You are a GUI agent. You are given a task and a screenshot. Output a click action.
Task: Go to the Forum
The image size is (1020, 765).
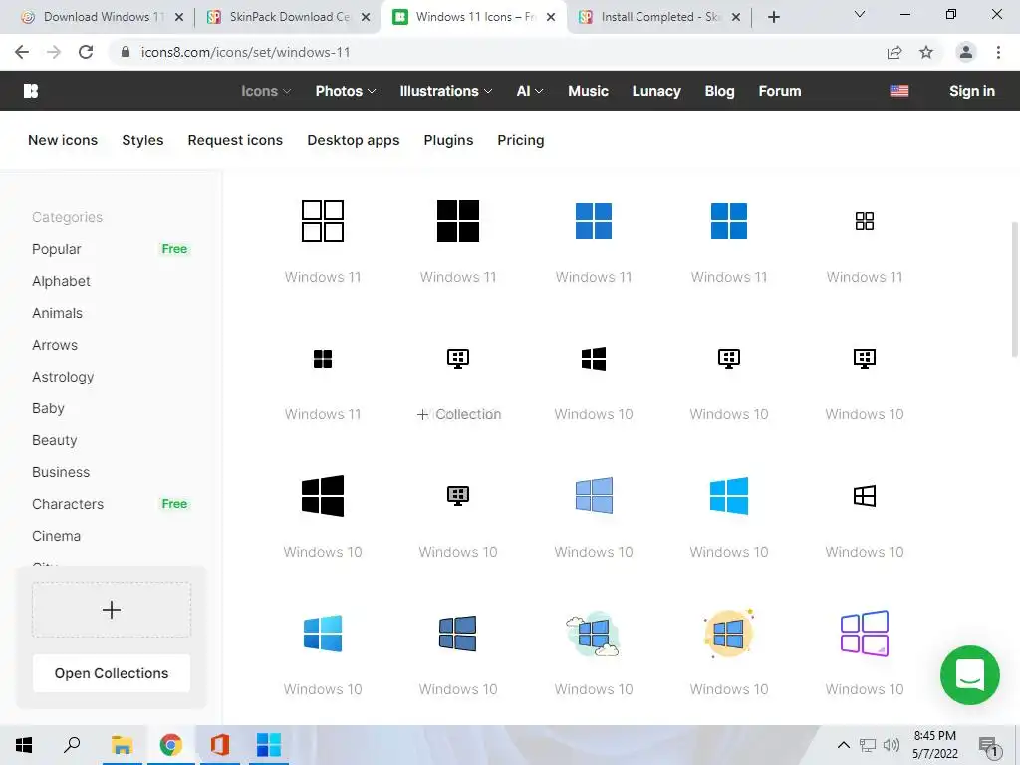pyautogui.click(x=779, y=91)
